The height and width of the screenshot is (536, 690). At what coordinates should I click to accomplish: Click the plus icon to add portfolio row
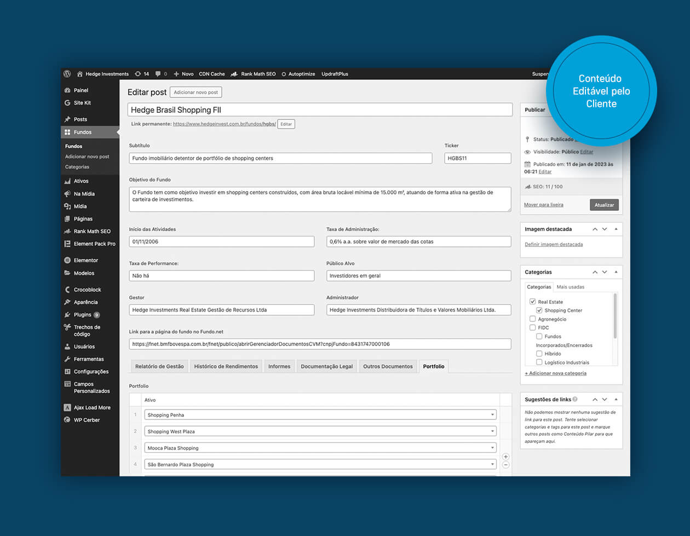pyautogui.click(x=505, y=457)
